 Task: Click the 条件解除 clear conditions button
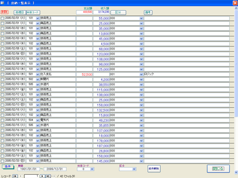154,169
